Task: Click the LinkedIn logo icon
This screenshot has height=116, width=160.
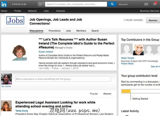Action: click(4, 4)
